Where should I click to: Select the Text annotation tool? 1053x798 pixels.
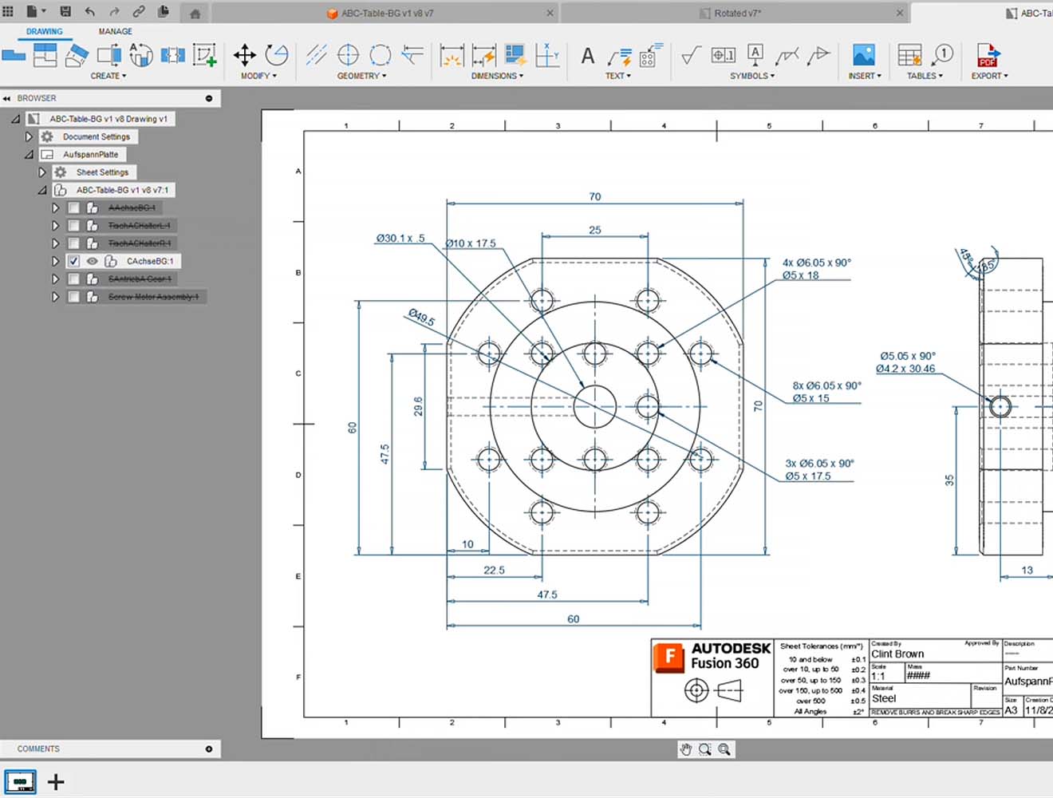586,54
